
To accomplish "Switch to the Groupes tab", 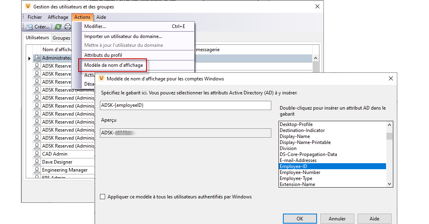I will coord(61,38).
